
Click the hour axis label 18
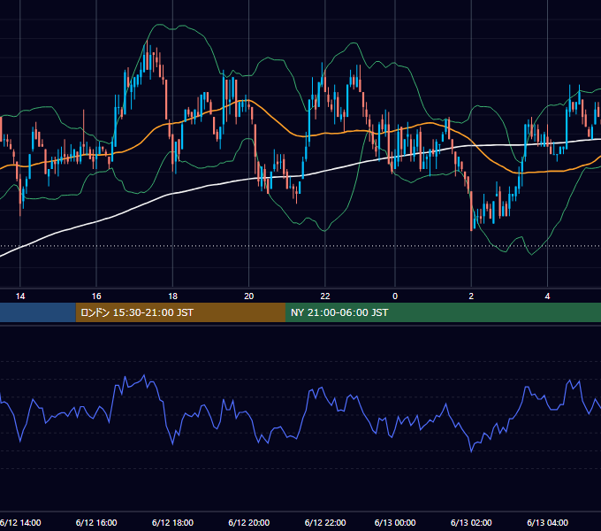[x=172, y=296]
